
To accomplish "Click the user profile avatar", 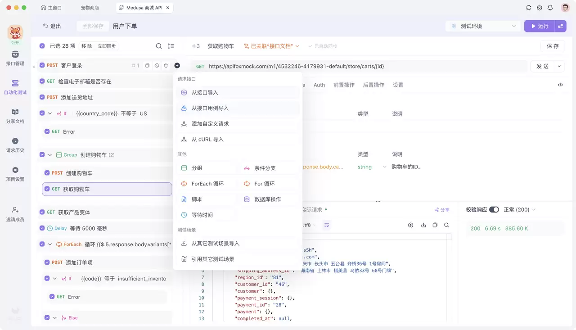I will 565,8.
